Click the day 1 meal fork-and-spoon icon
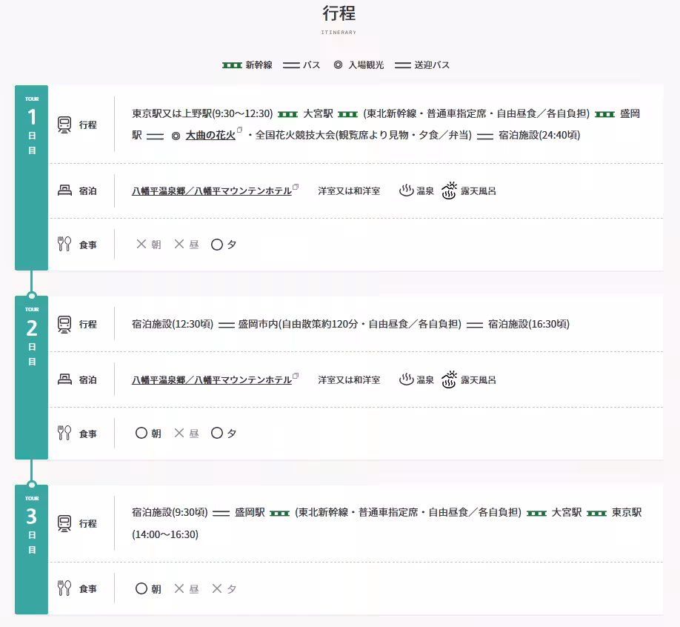 pos(64,244)
